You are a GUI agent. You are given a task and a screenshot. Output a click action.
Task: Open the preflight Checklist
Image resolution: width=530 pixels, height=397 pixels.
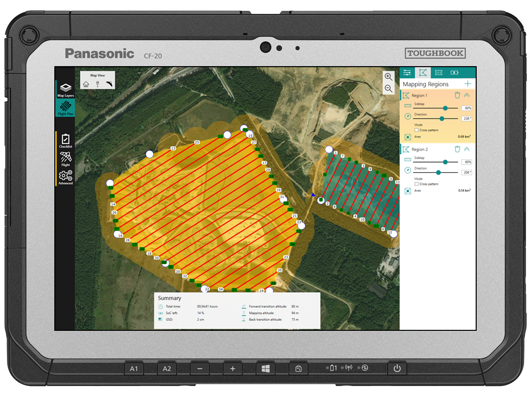pyautogui.click(x=65, y=141)
